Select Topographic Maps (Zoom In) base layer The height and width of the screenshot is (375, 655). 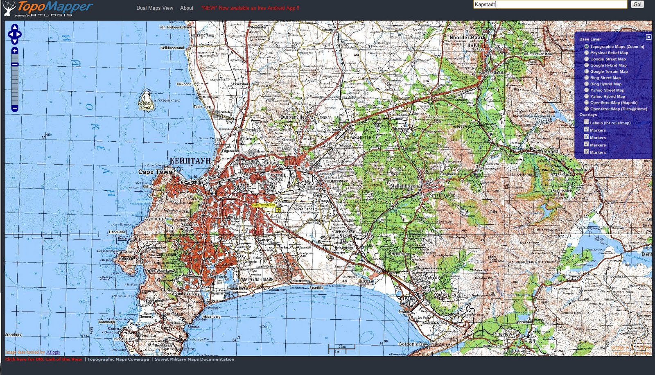[x=587, y=47]
